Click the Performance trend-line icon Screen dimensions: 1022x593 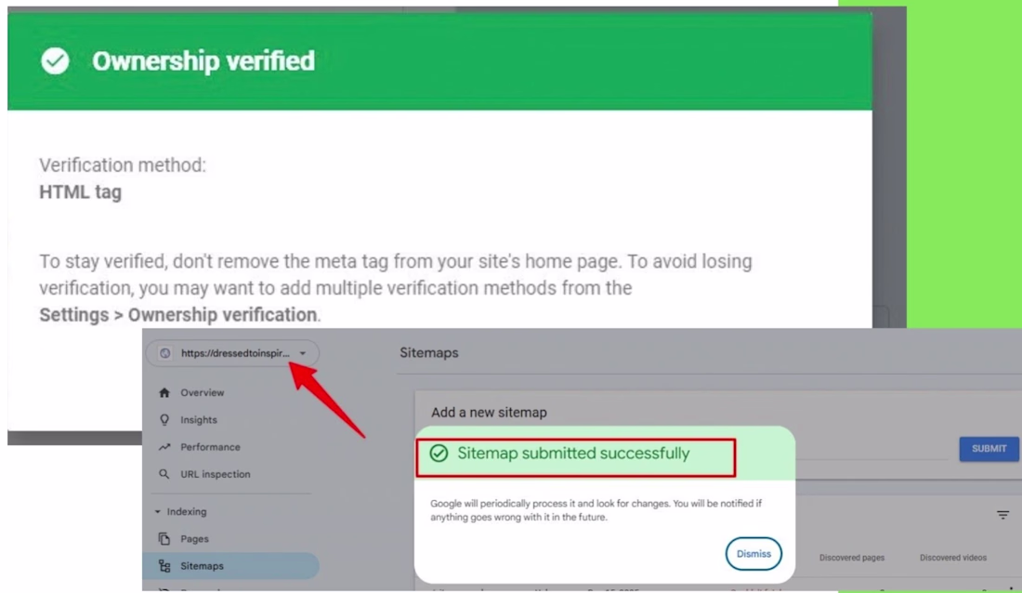click(164, 447)
